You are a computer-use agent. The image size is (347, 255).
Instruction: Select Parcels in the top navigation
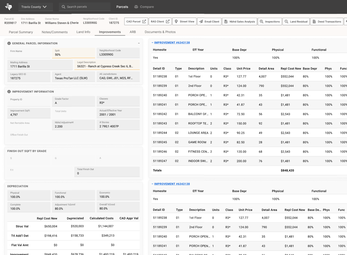[122, 7]
